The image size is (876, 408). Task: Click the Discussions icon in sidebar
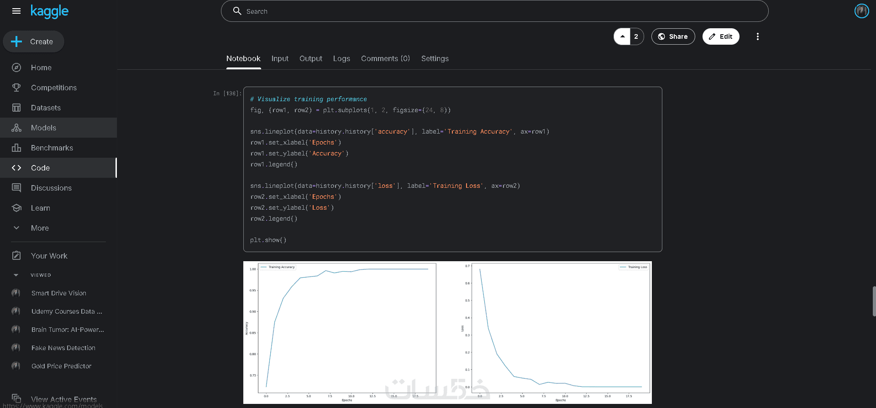pyautogui.click(x=16, y=188)
